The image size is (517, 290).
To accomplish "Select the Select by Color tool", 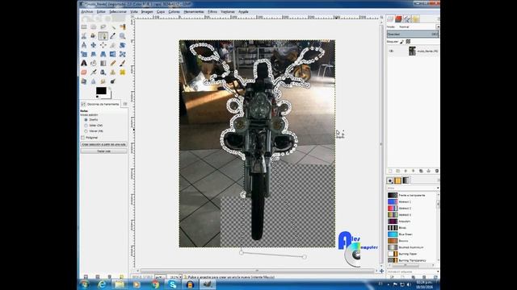I will (123, 27).
